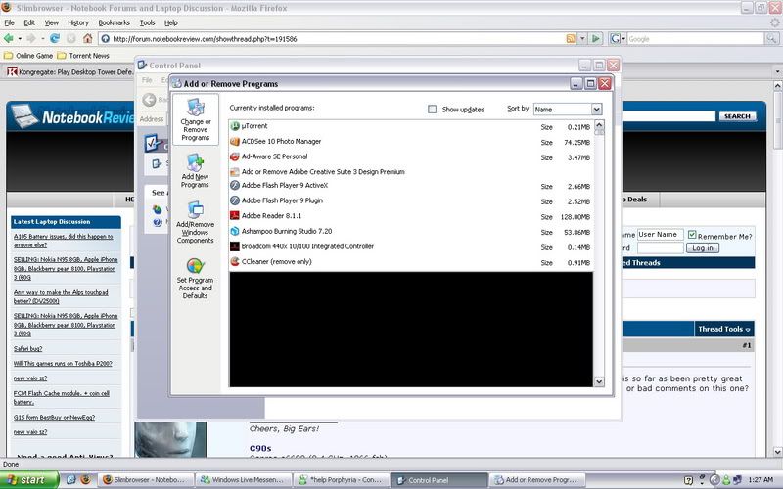Viewport: 783px width, 489px height.
Task: Click the ACDSee 10 Photo Manager icon
Action: [x=235, y=142]
